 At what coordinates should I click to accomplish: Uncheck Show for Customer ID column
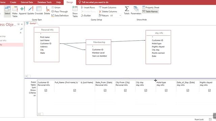(x=46, y=90)
